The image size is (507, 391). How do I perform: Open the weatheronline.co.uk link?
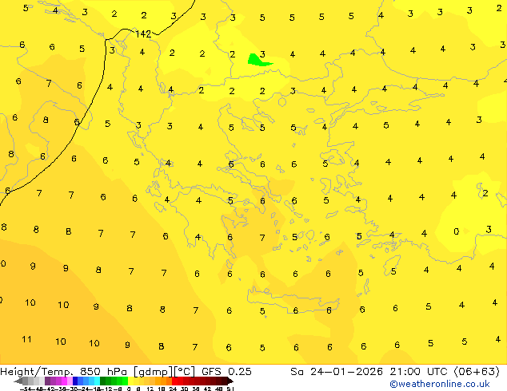coord(440,384)
